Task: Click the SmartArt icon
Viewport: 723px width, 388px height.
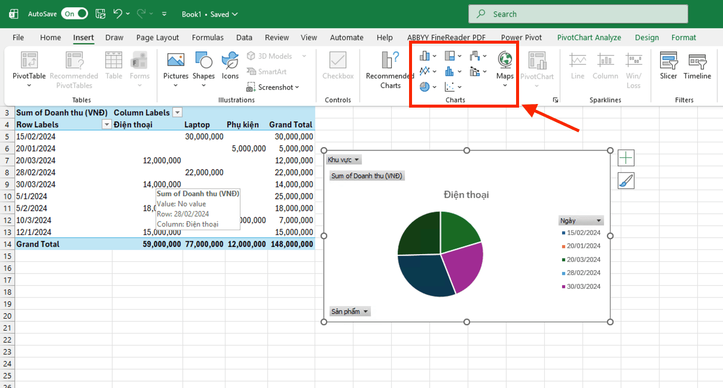Action: (x=270, y=71)
